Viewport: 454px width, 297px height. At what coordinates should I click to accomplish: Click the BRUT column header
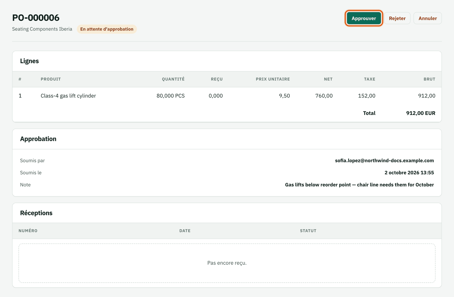[x=429, y=79]
